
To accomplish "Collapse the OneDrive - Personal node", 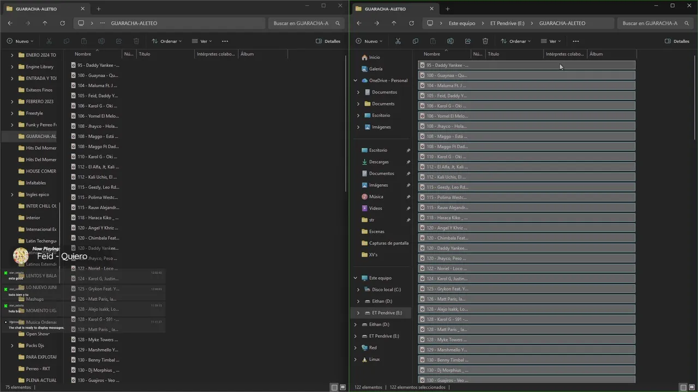I will click(x=356, y=81).
